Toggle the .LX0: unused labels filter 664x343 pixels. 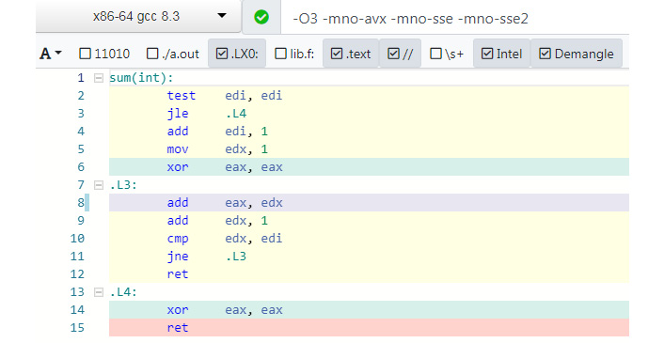coord(237,54)
